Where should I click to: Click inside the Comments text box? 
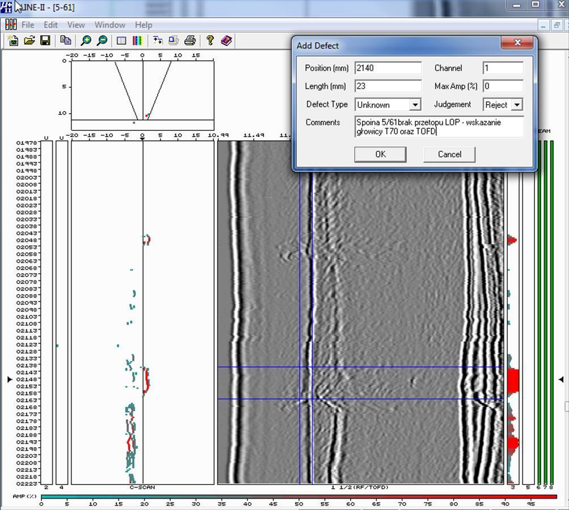pyautogui.click(x=439, y=126)
